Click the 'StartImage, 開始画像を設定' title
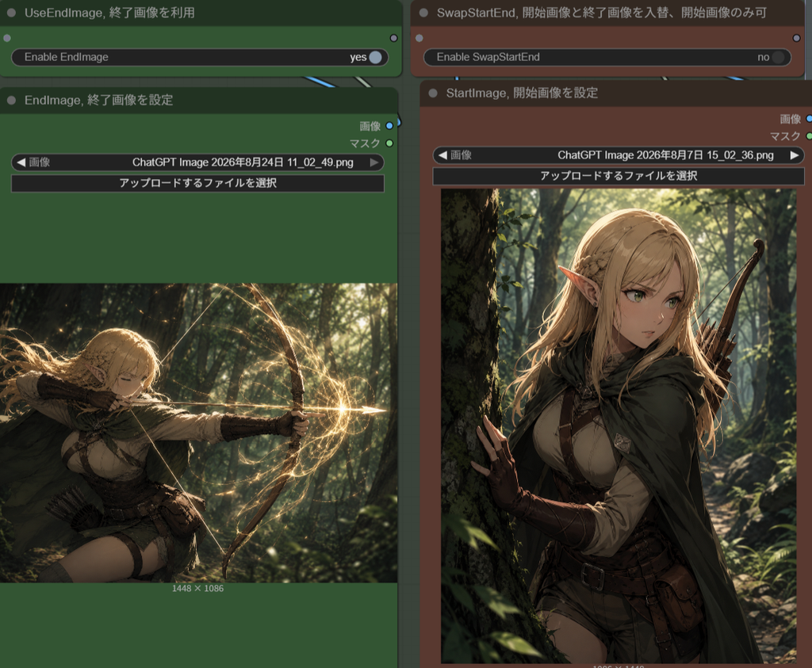Screen dimensions: 812x668 pos(522,94)
